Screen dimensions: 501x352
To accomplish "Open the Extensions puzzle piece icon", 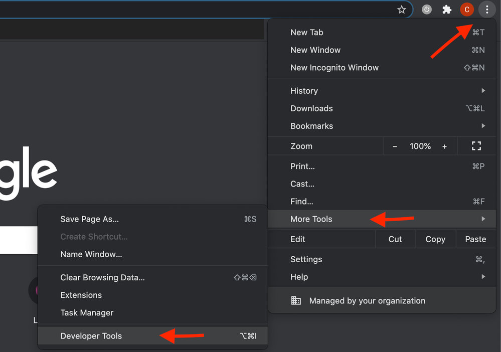I will point(447,9).
